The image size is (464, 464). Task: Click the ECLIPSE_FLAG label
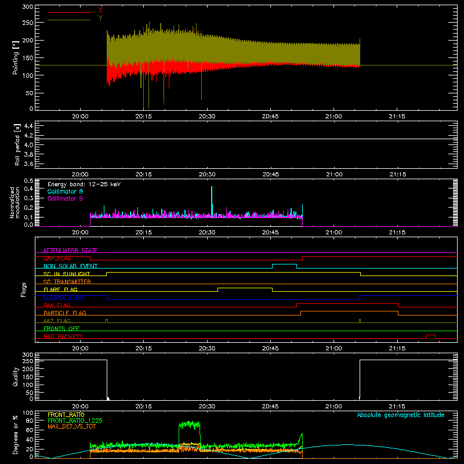click(x=63, y=298)
